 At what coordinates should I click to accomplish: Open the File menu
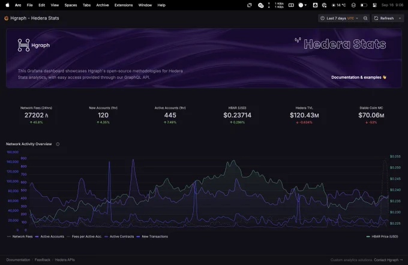click(x=29, y=5)
